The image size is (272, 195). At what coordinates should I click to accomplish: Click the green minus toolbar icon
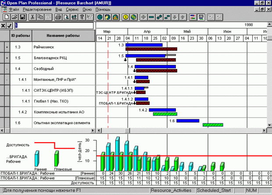pos(151,17)
